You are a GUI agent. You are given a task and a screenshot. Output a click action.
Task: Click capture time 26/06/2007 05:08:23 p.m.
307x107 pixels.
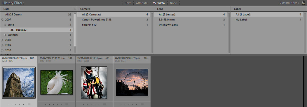(53, 58)
